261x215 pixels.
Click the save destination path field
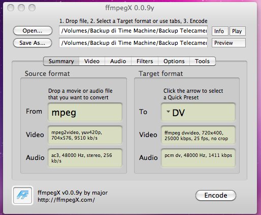133,43
